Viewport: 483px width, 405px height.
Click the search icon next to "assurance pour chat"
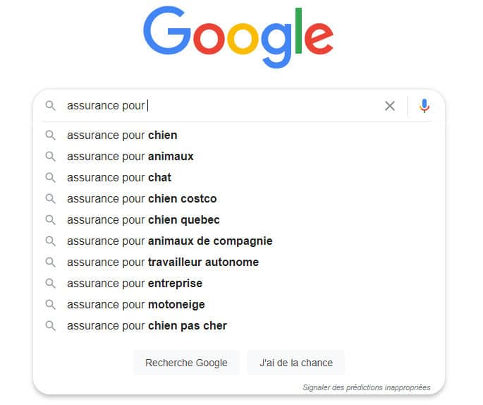point(50,177)
